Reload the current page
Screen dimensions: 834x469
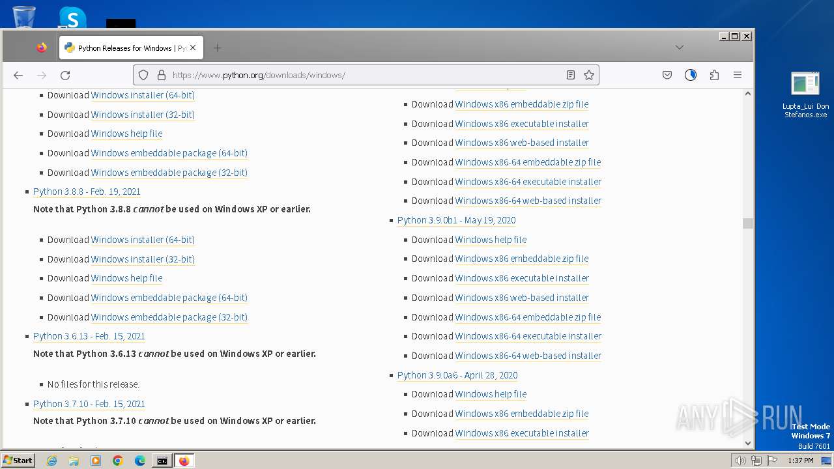pos(65,75)
